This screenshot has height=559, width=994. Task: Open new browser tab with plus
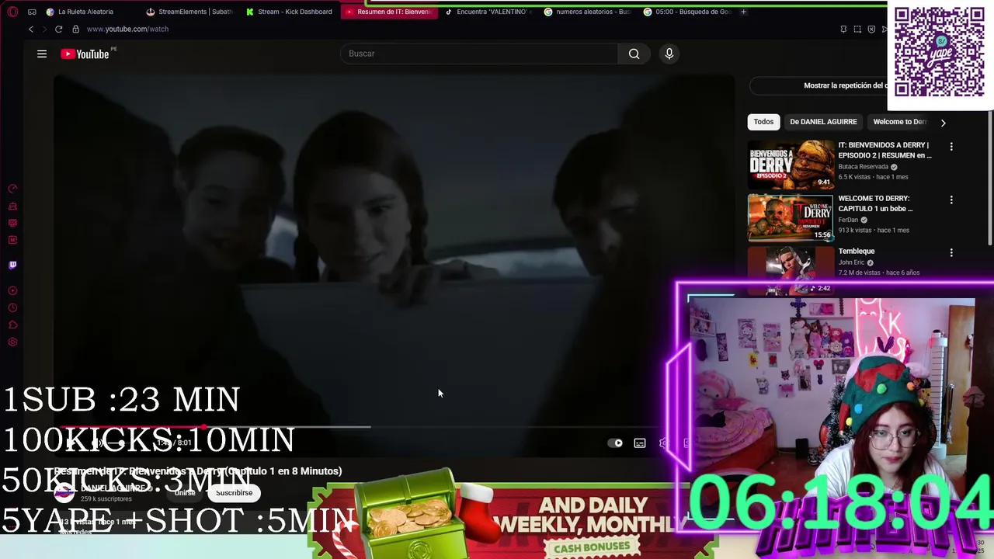743,12
